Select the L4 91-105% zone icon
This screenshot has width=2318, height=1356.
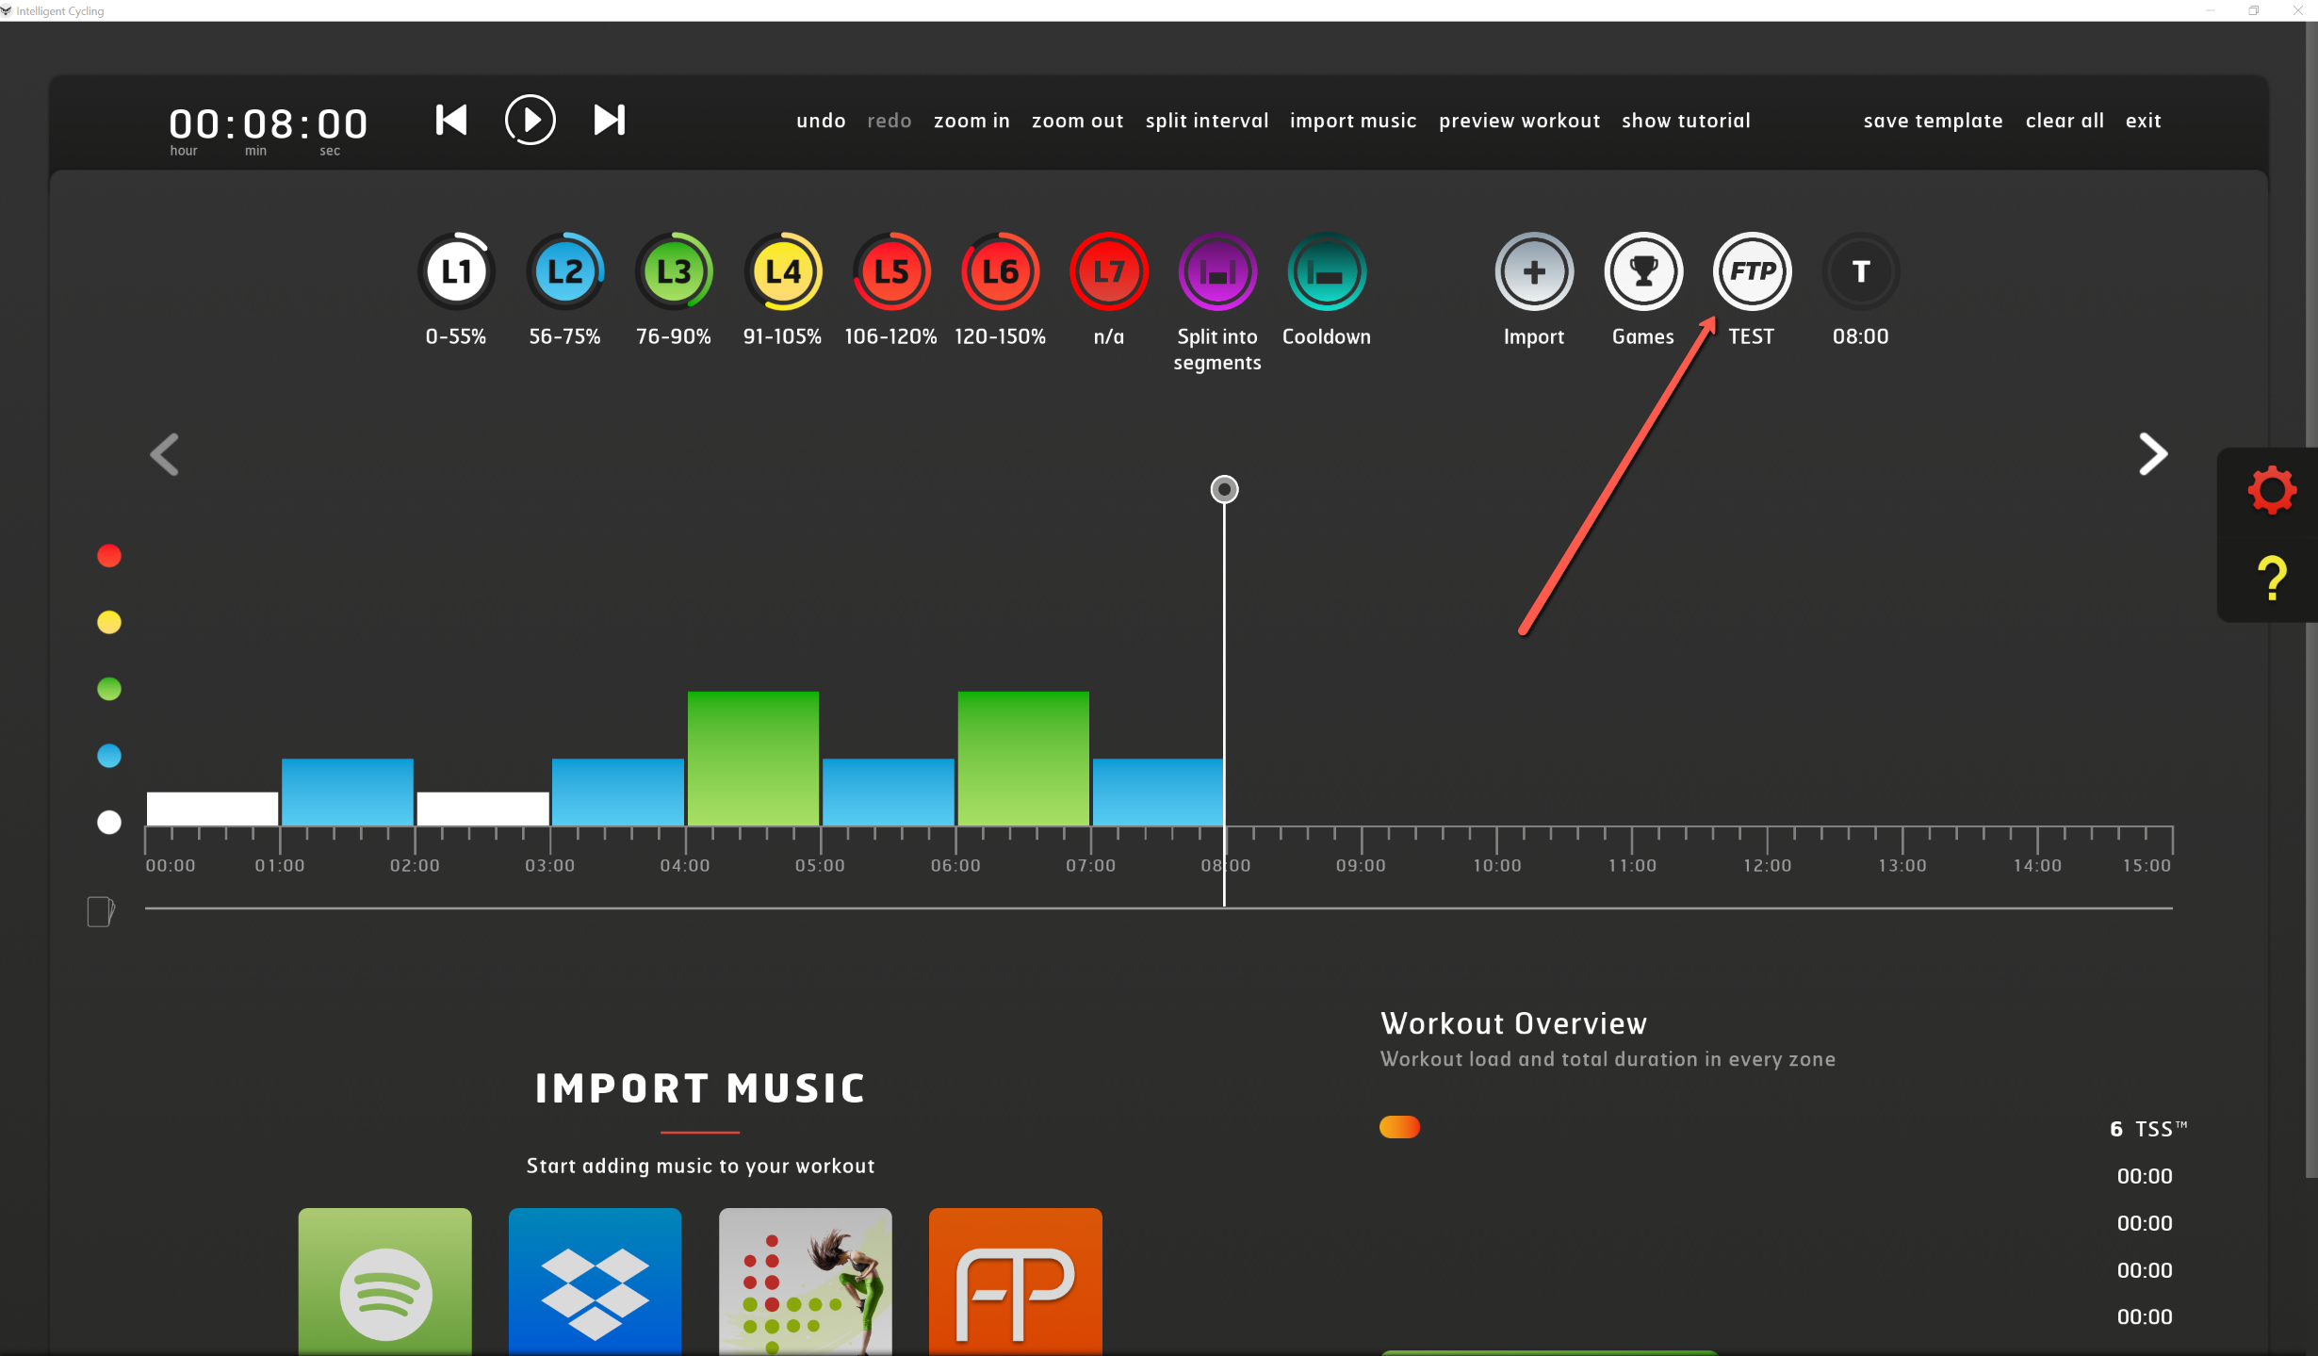(782, 272)
